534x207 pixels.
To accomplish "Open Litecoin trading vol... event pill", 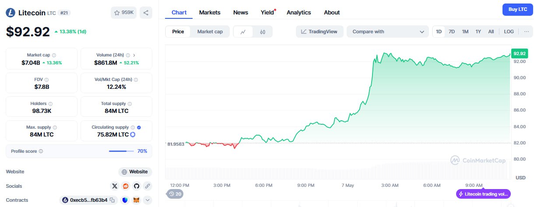I will point(483,194).
